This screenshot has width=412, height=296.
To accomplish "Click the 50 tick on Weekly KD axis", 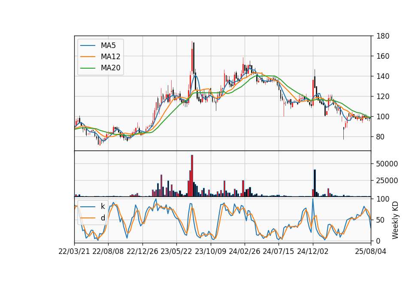I will point(381,220).
